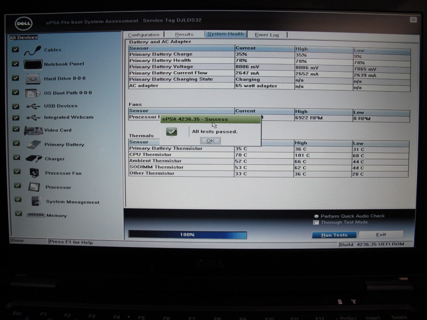
Task: Select the System Health tab
Action: pos(226,34)
